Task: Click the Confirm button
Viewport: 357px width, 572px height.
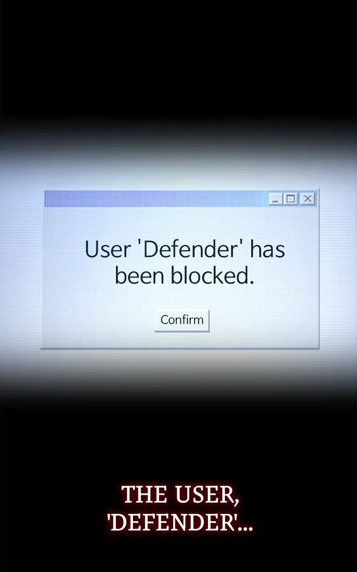Action: 182,320
